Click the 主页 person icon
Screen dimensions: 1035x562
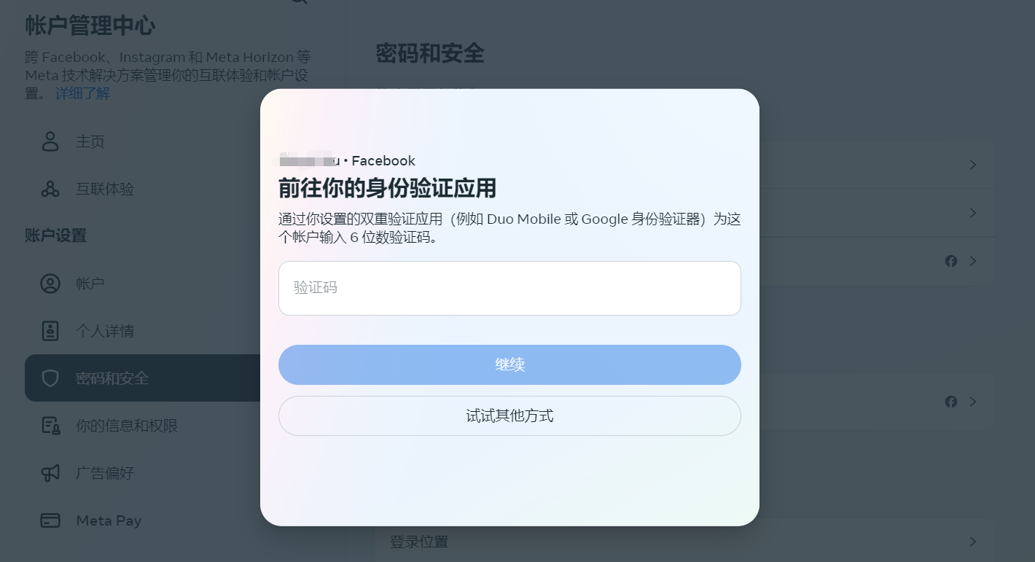(50, 141)
